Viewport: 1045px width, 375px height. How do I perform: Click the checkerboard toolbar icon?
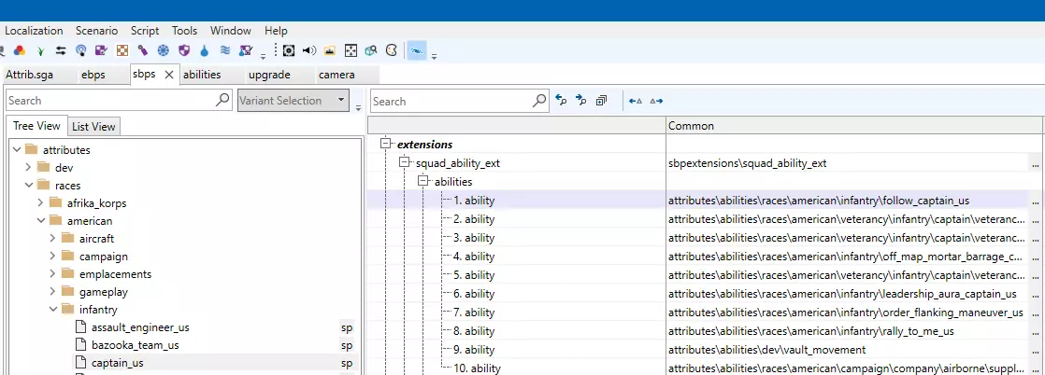[122, 50]
